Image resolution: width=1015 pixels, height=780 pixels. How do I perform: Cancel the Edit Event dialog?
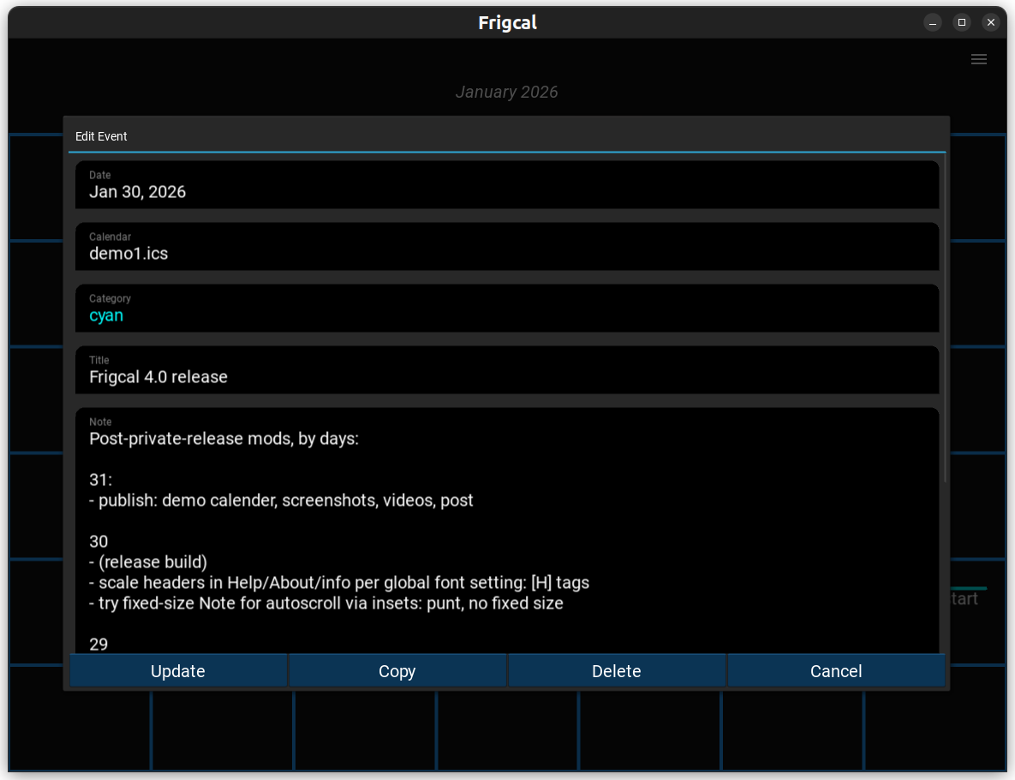(x=836, y=671)
